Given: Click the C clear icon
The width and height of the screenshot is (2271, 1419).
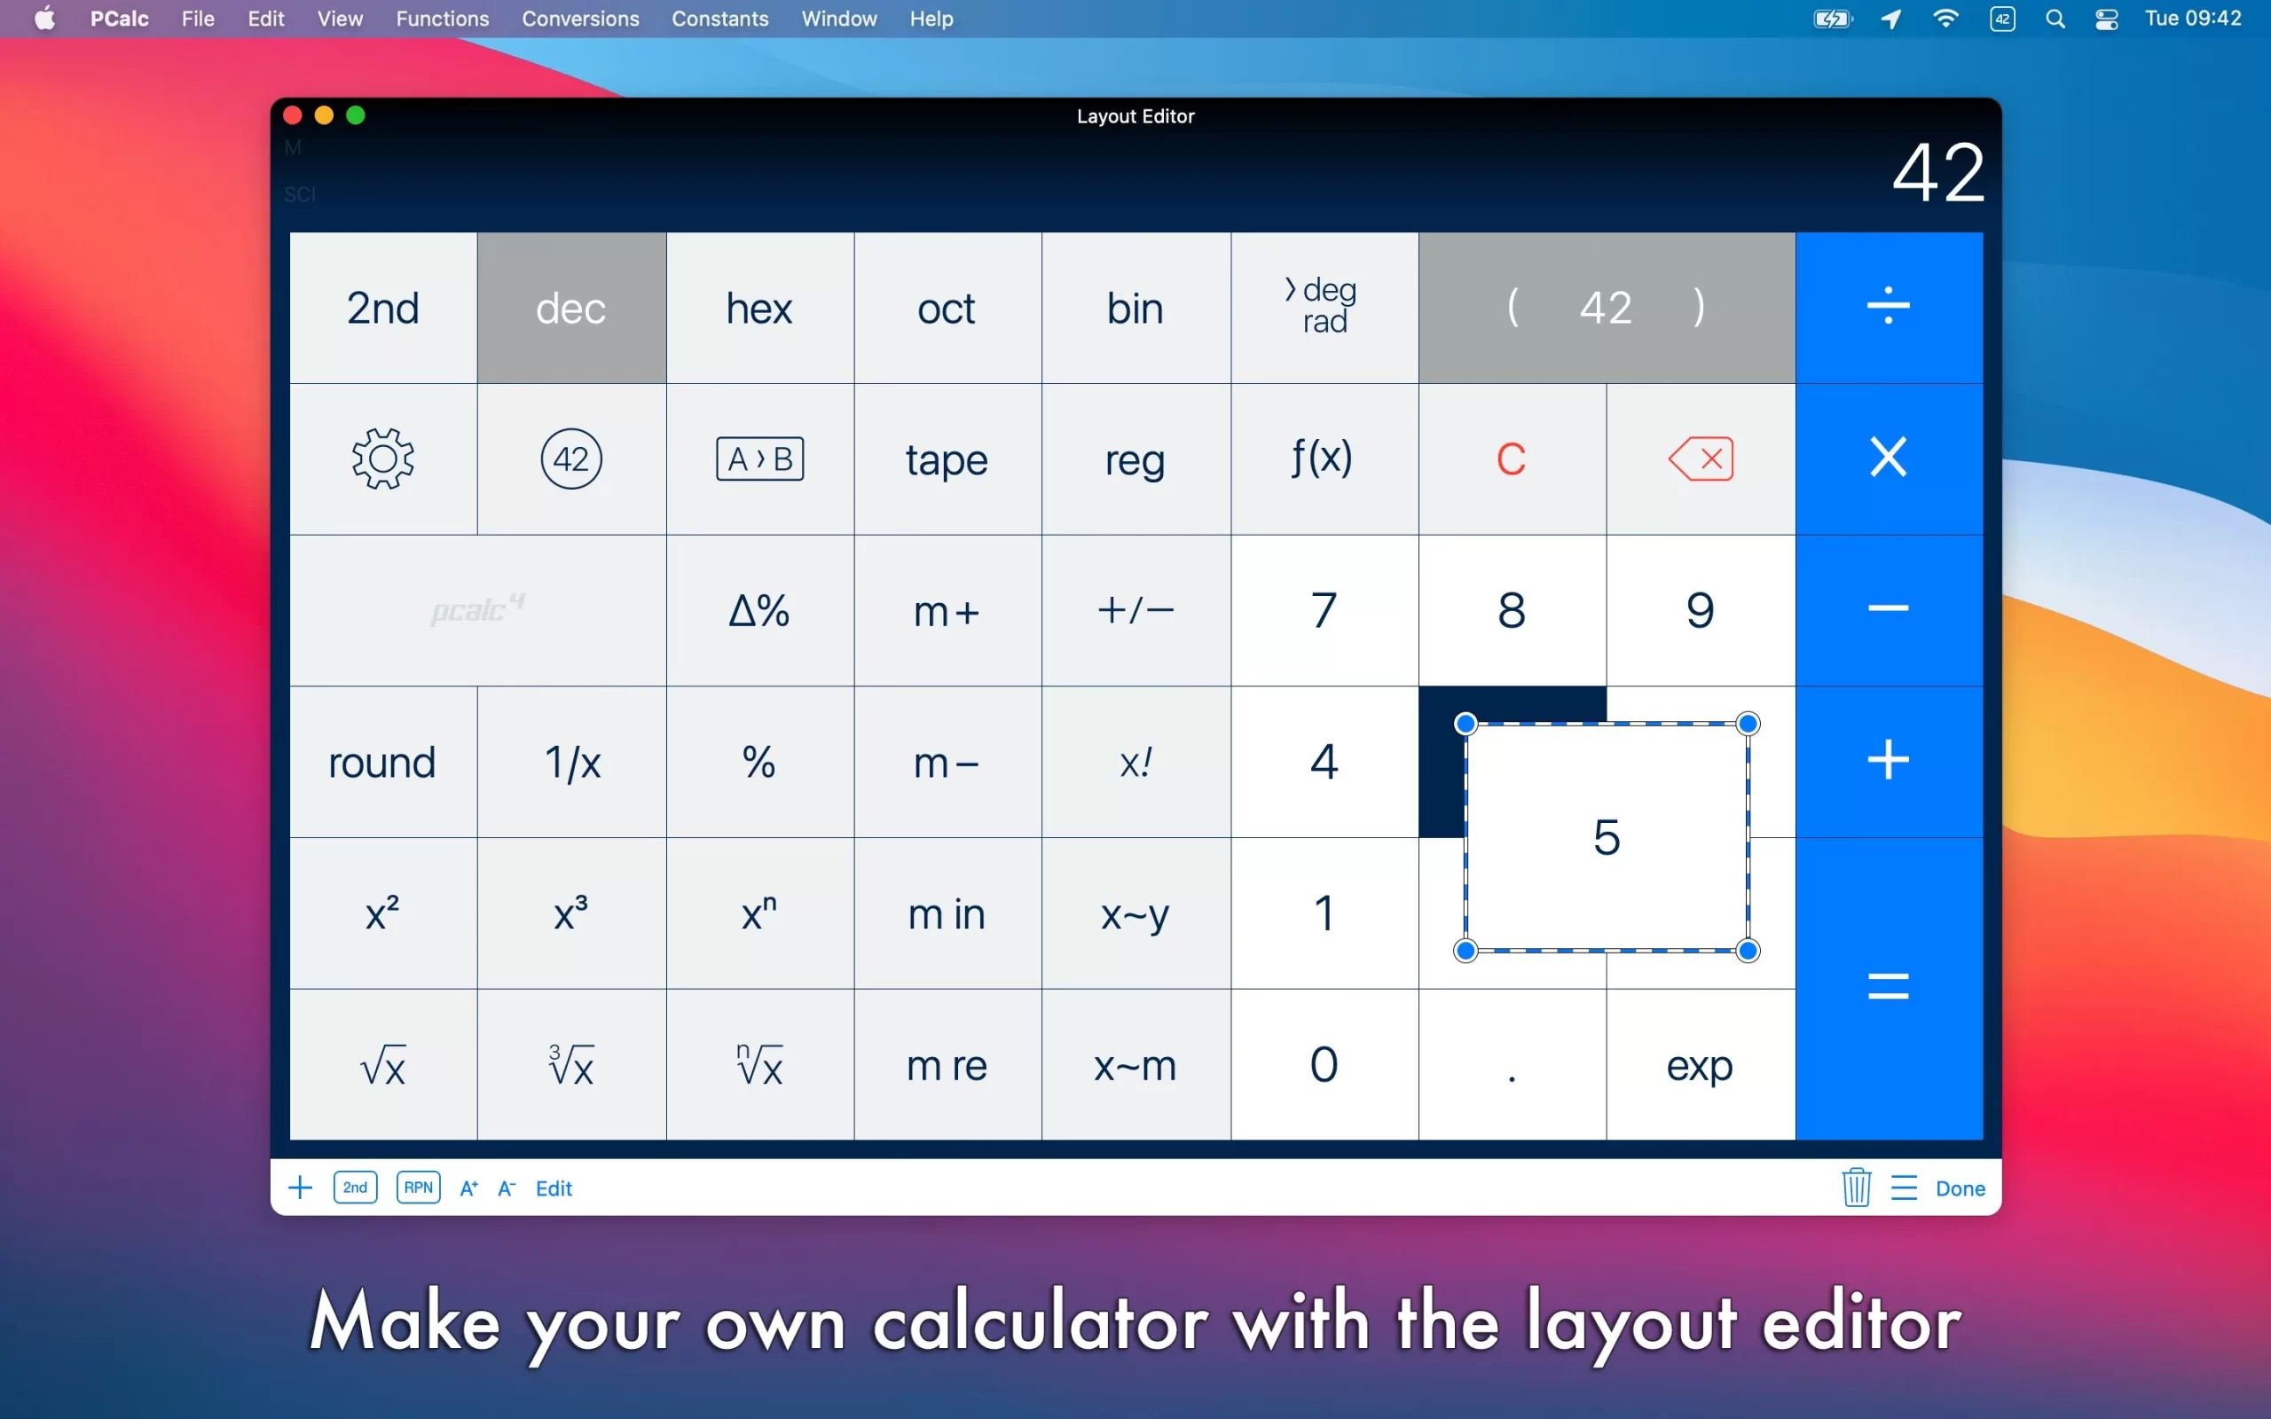Looking at the screenshot, I should tap(1511, 456).
